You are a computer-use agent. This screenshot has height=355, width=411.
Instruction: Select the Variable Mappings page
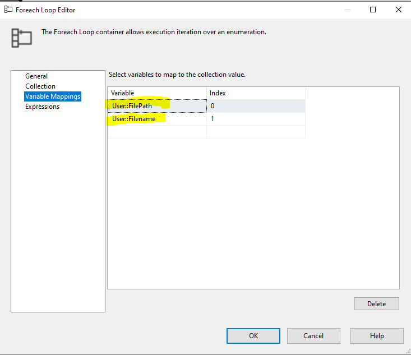53,96
